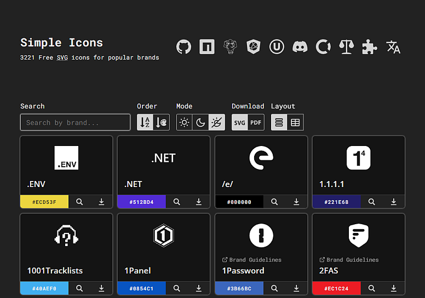This screenshot has width=425, height=298.
Task: Copy the /e/ color #000000
Action: pyautogui.click(x=239, y=202)
